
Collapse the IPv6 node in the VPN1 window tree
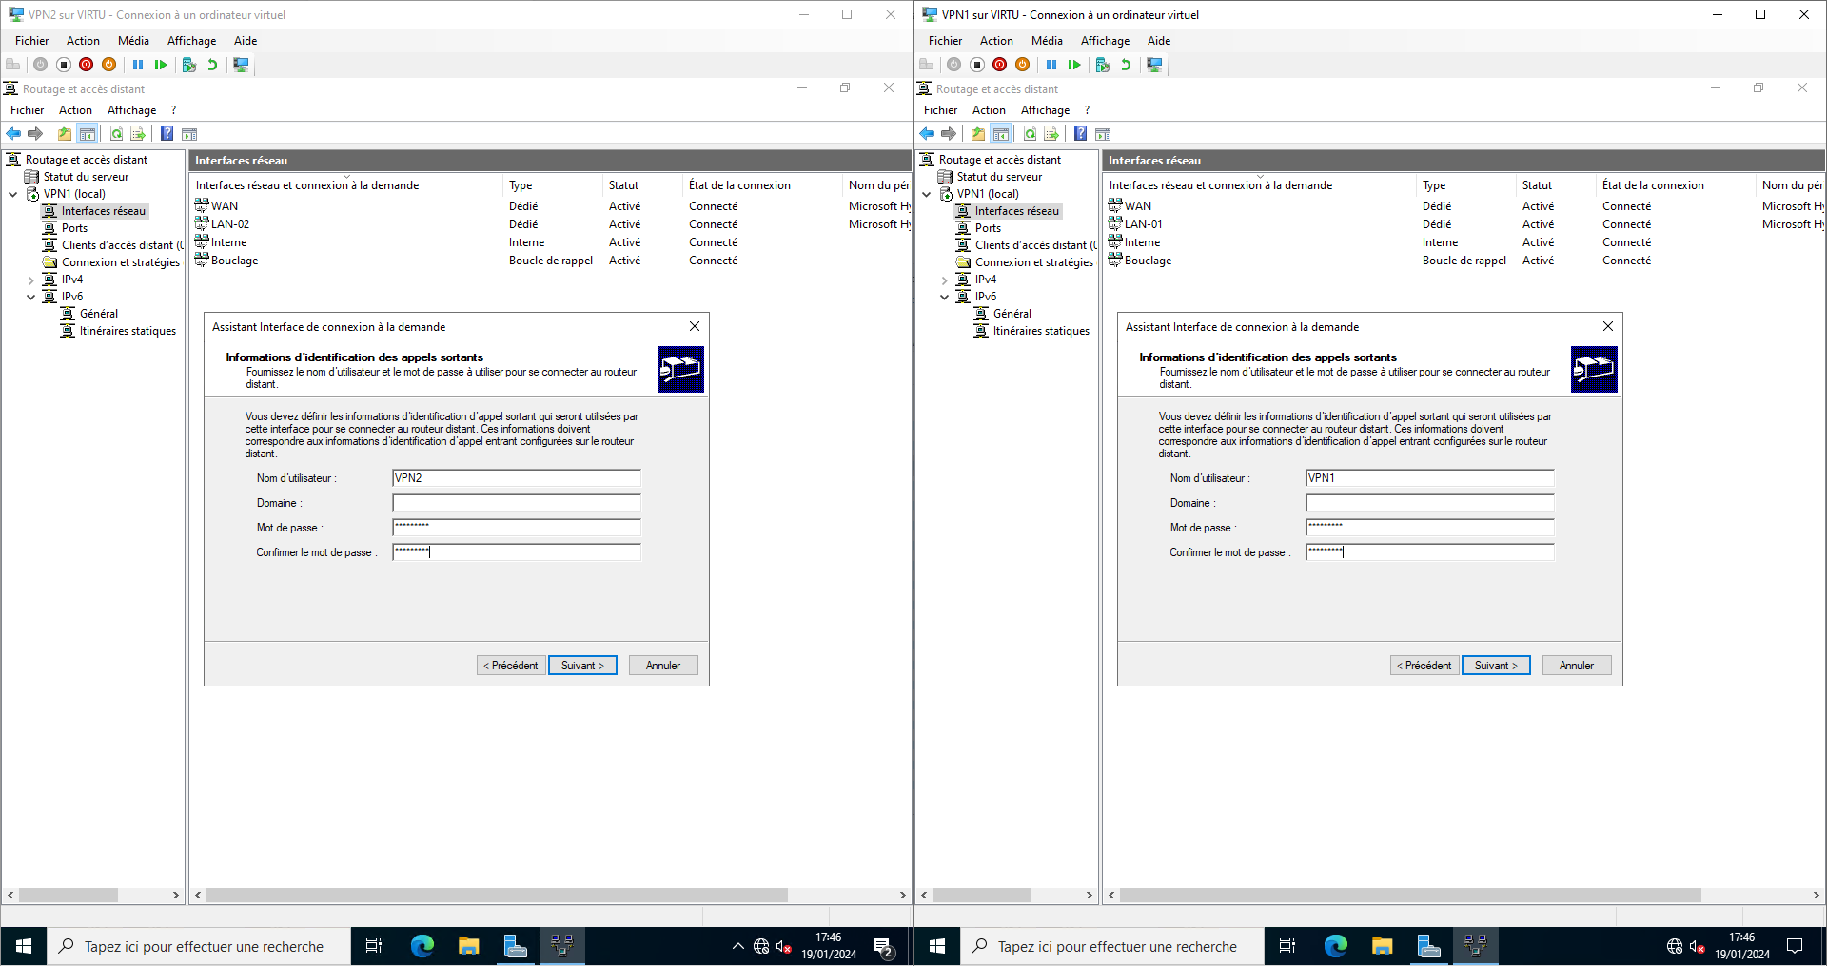point(945,297)
